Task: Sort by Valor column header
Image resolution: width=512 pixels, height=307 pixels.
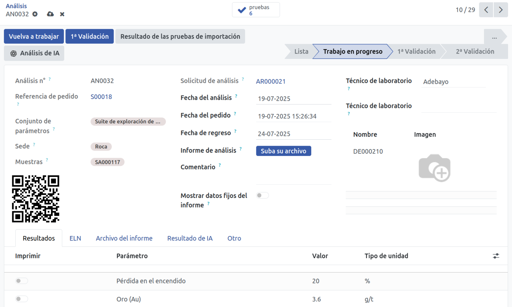Action: [320, 256]
